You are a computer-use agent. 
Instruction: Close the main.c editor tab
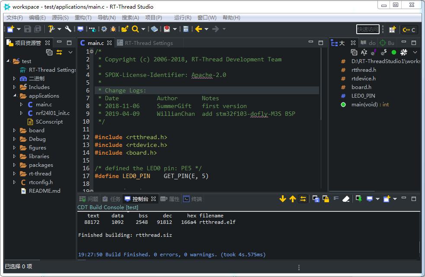(109, 43)
